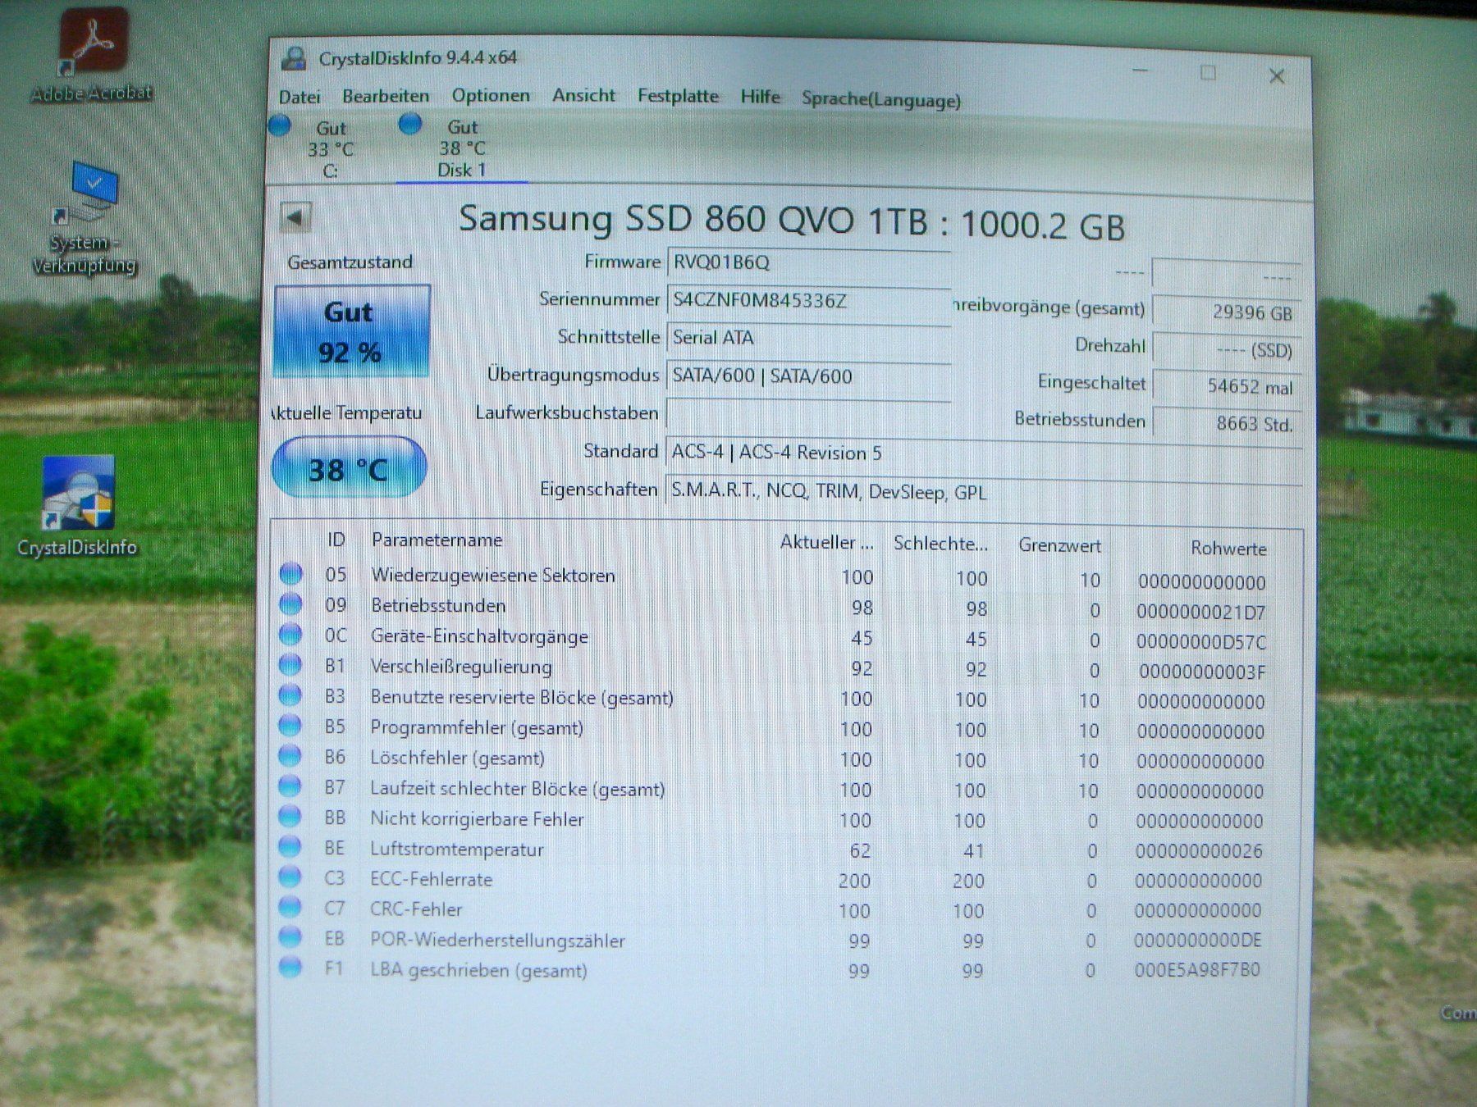
Task: Minimize the CrystalDiskInfo window
Action: (x=1141, y=71)
